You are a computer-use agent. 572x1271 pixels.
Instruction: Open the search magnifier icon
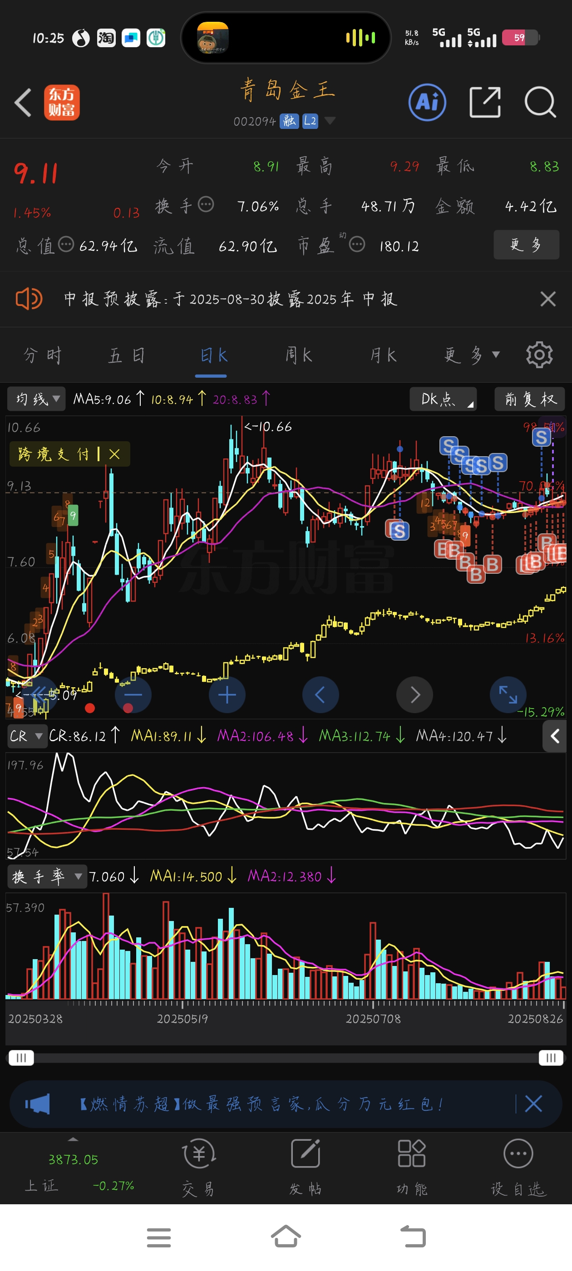click(x=540, y=102)
